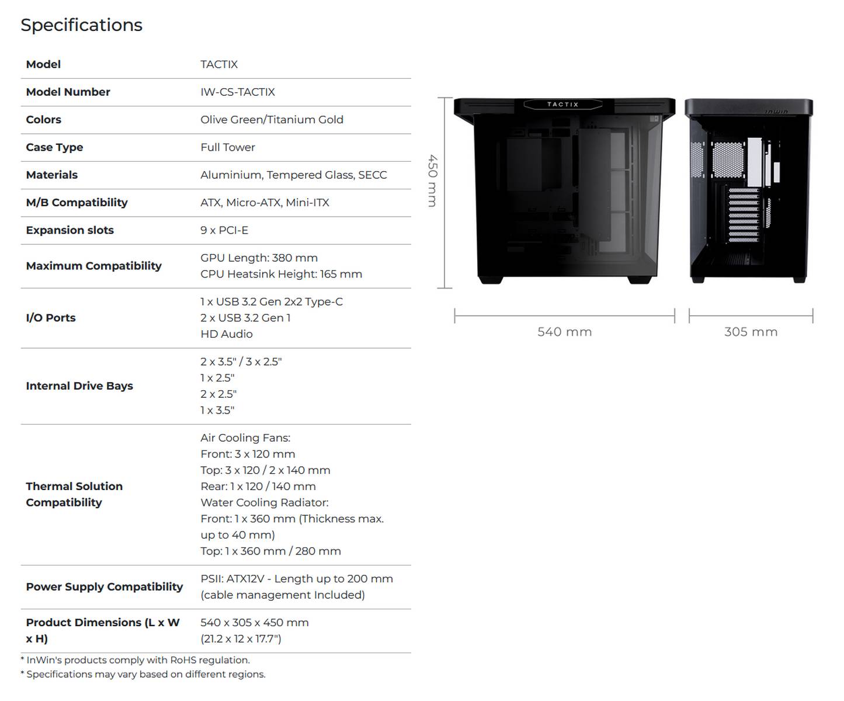Click Thermal Solution Compatibility label
Viewport: 844px width, 701px height.
click(74, 494)
